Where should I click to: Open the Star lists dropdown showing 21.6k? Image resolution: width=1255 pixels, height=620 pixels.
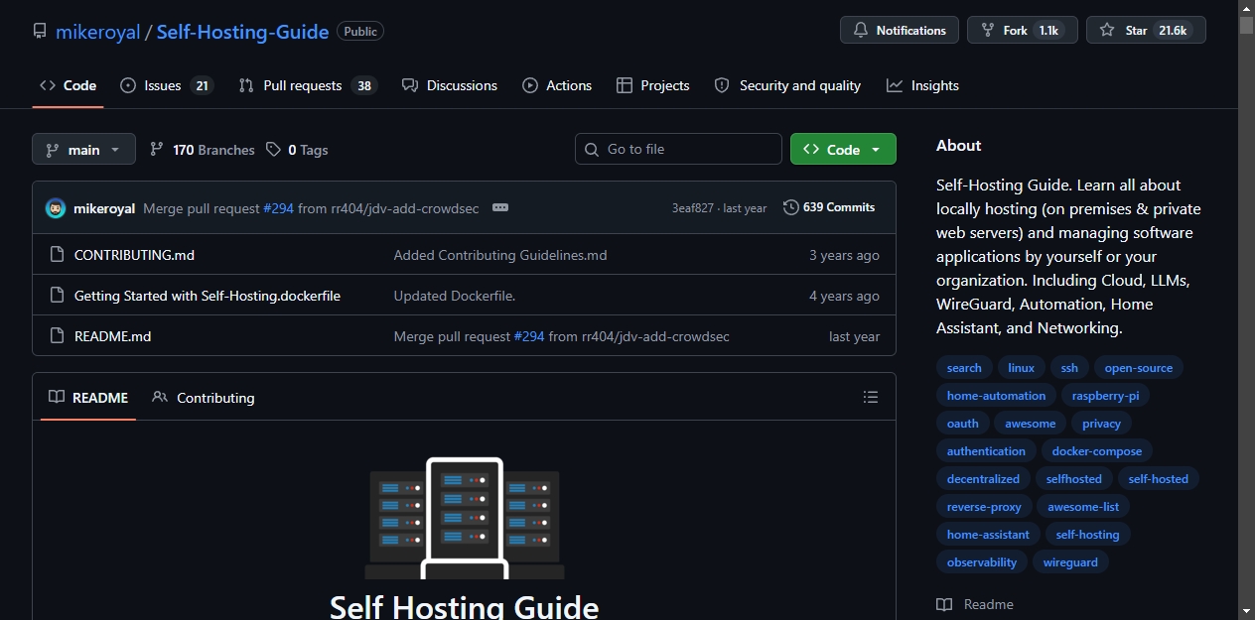pos(1146,31)
